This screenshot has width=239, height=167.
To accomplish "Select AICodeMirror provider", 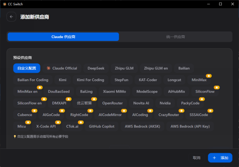I will (110, 114).
